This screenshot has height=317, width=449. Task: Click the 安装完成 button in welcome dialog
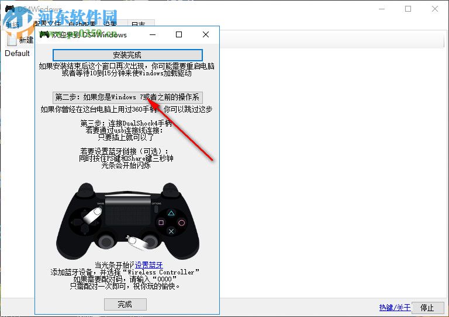pos(127,55)
